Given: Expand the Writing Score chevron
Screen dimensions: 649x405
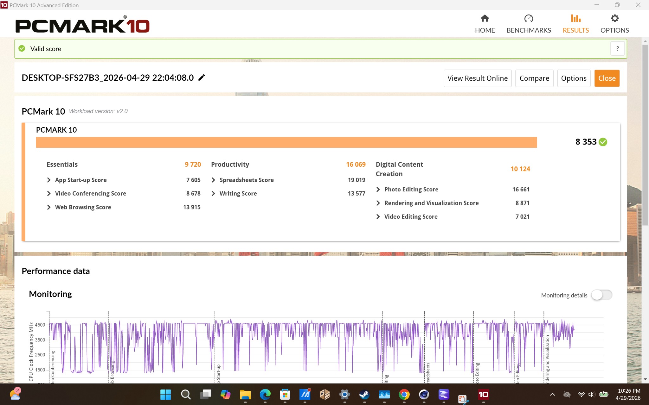Looking at the screenshot, I should [x=213, y=194].
